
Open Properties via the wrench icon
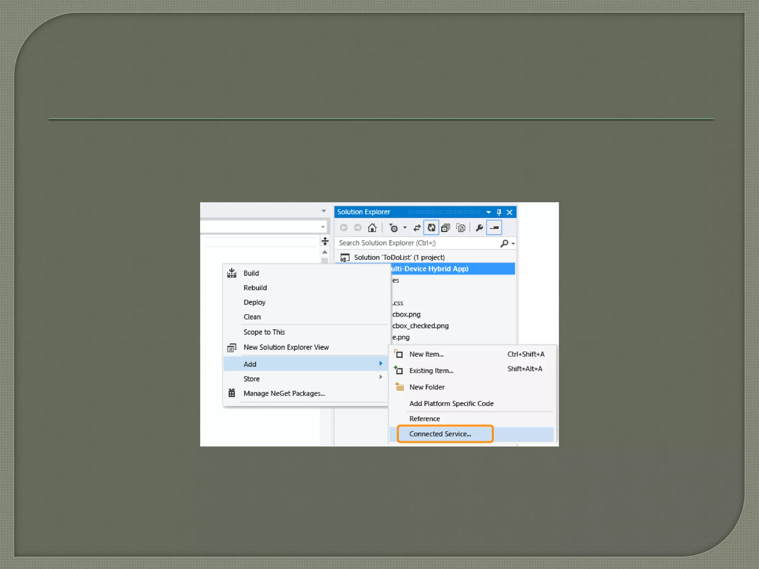[x=479, y=228]
